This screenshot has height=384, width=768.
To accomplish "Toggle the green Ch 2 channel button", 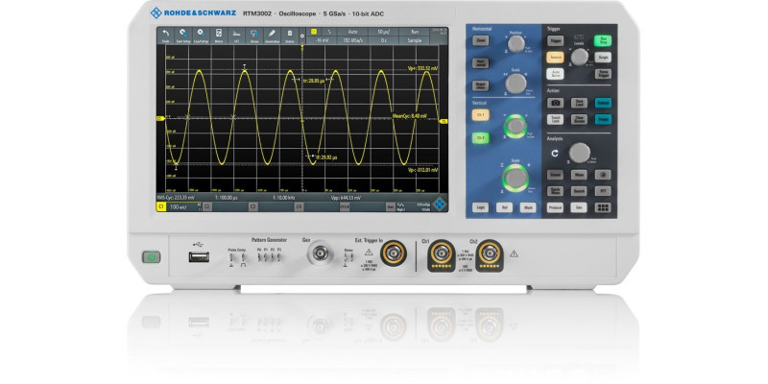I will pyautogui.click(x=481, y=138).
